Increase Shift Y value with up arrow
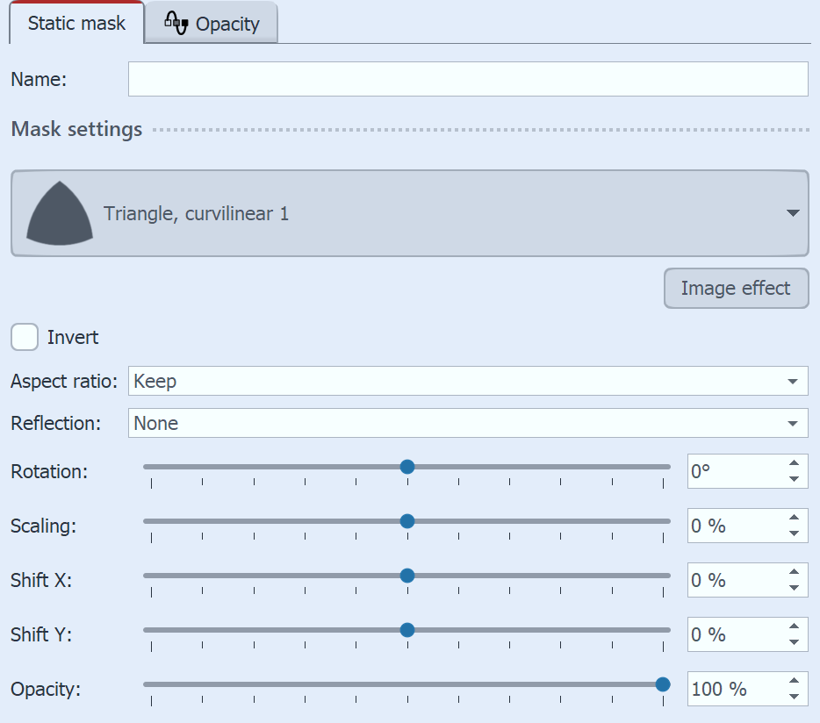Screen dimensions: 820x723 [x=794, y=626]
